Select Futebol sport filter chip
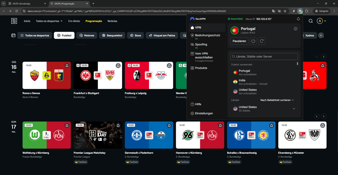Screen dimensions: 338x175 click(64, 35)
